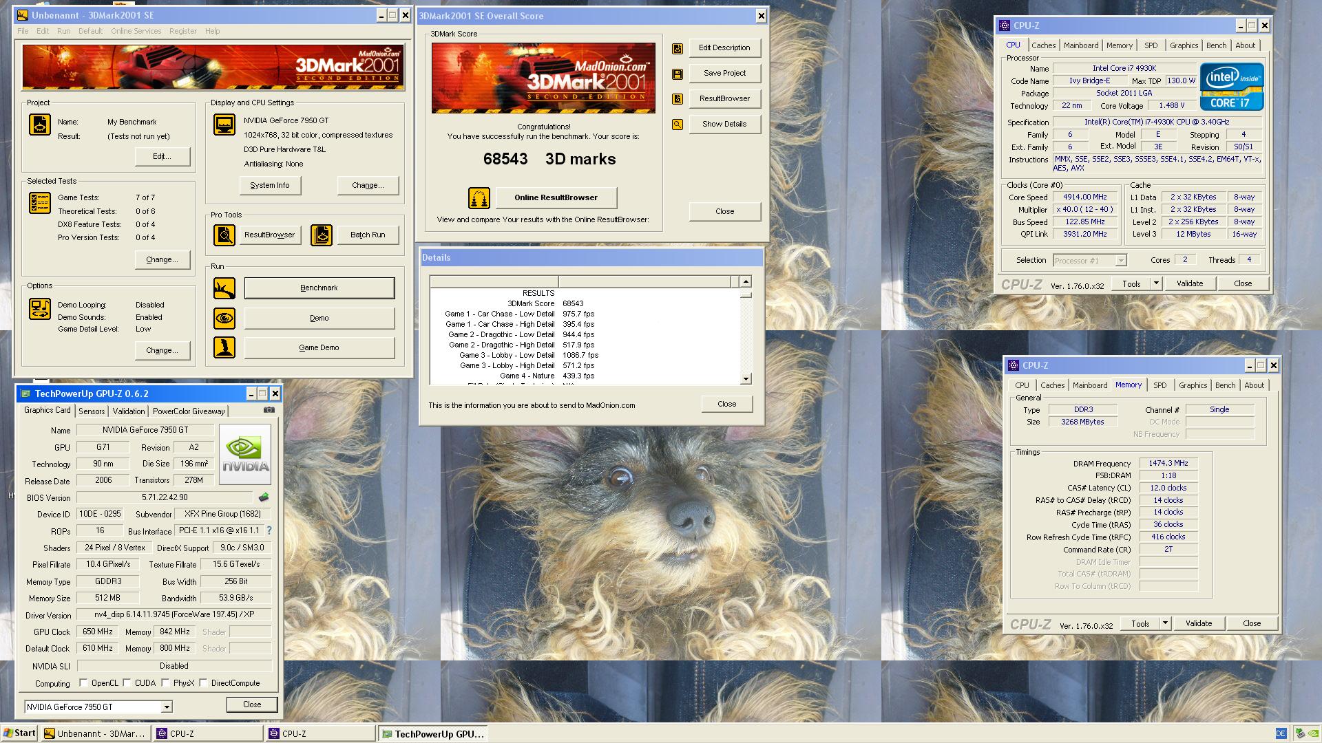Image resolution: width=1322 pixels, height=743 pixels.
Task: Click the Options demo settings icon
Action: coord(40,309)
